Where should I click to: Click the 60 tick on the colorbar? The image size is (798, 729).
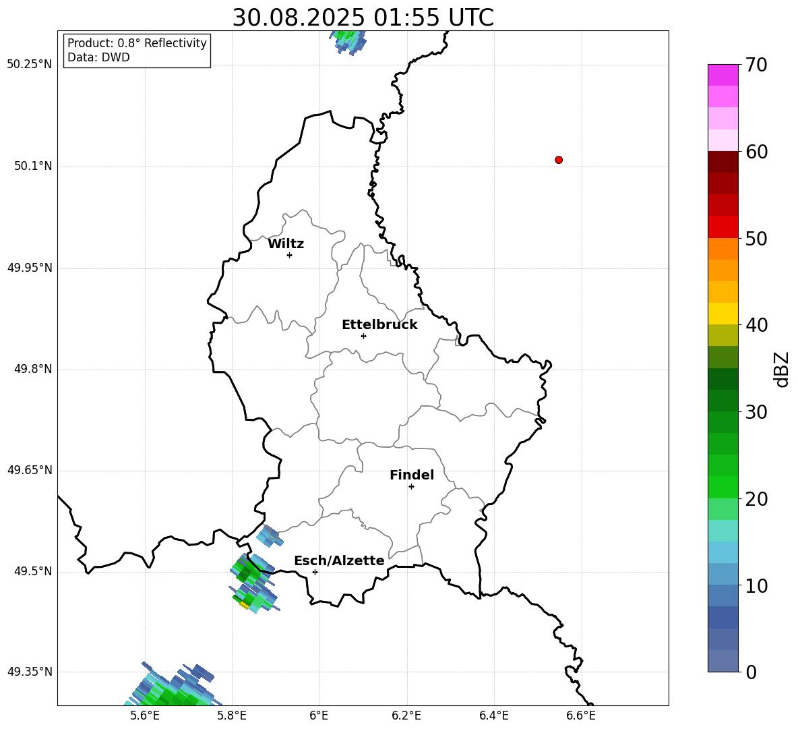click(756, 152)
